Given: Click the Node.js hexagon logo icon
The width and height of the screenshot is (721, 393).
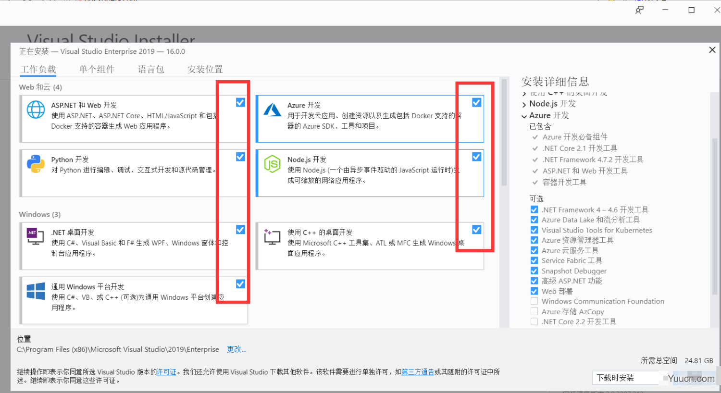Looking at the screenshot, I should (272, 164).
